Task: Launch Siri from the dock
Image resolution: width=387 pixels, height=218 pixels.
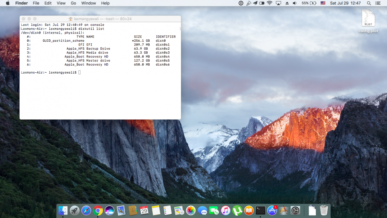Action: click(x=109, y=211)
